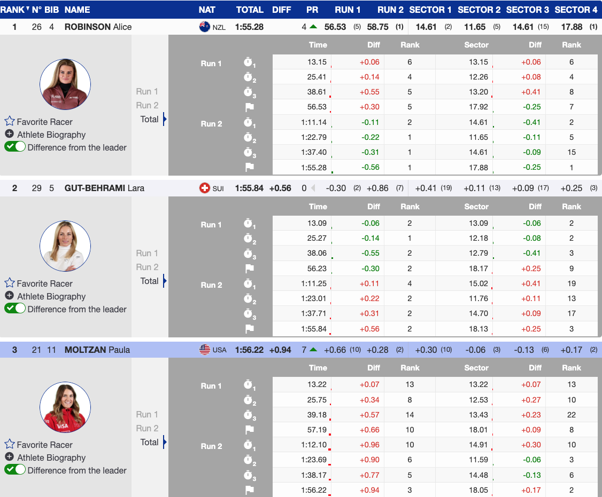Collapse the Gut-Behrami Lara result row

coord(104,188)
